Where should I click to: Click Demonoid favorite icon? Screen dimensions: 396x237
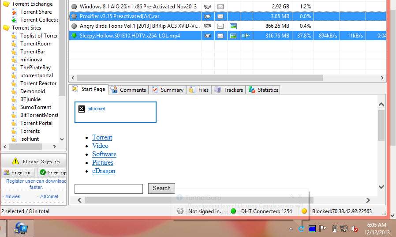[15, 91]
